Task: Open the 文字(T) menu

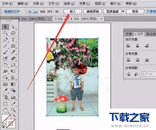Action: tap(54, 4)
